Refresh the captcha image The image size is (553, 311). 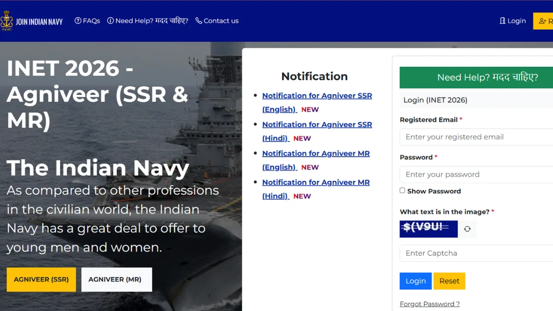pos(467,229)
